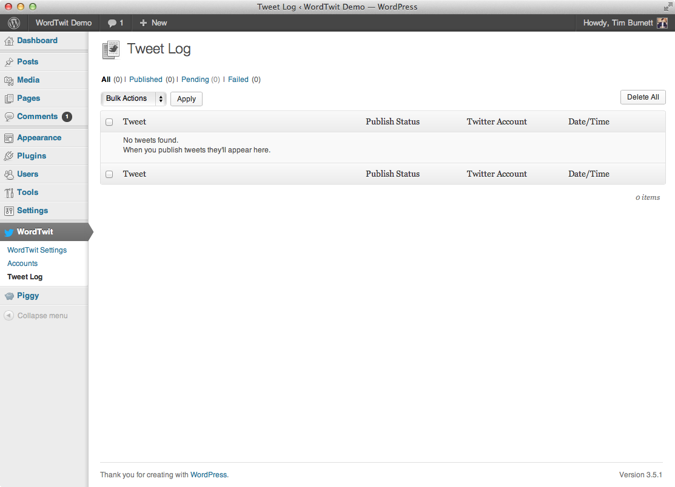
Task: Click the Pages icon in sidebar
Action: click(9, 99)
